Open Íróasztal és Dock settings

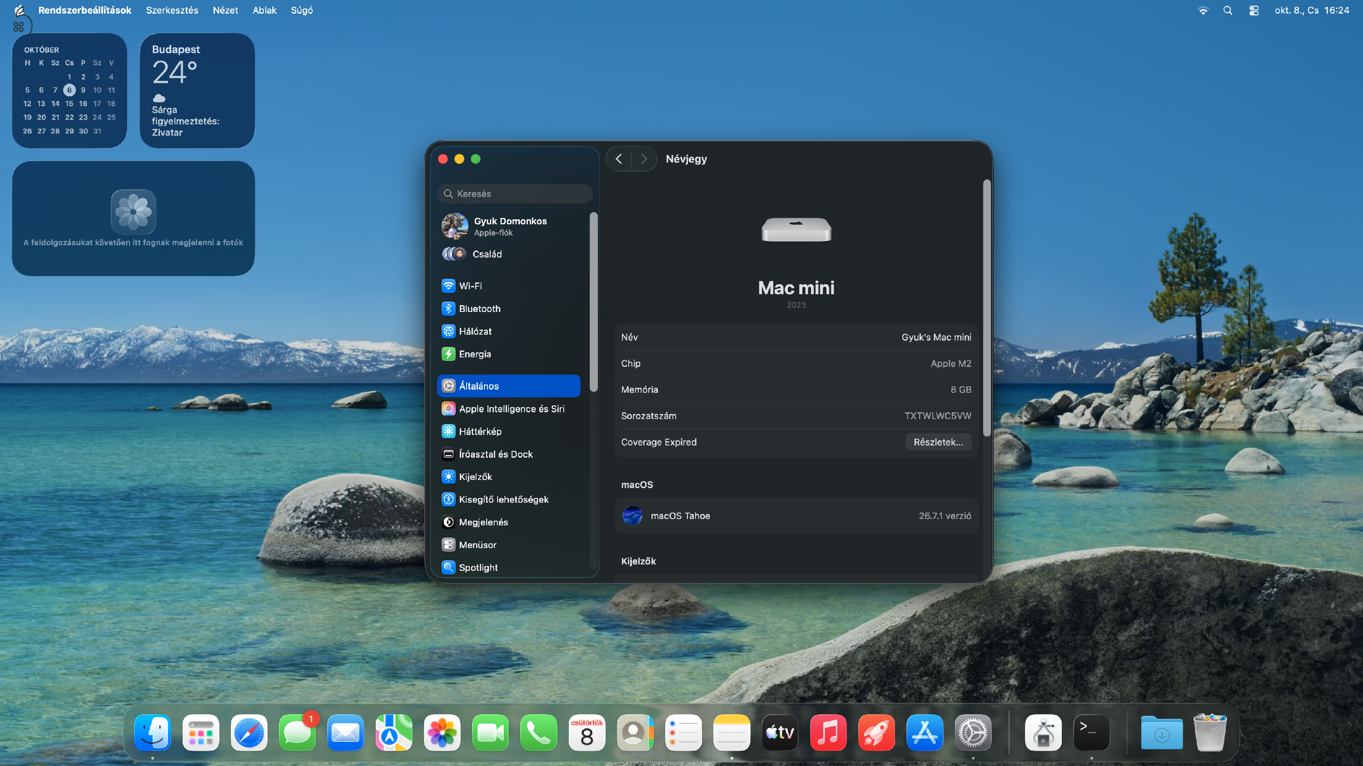(x=508, y=454)
